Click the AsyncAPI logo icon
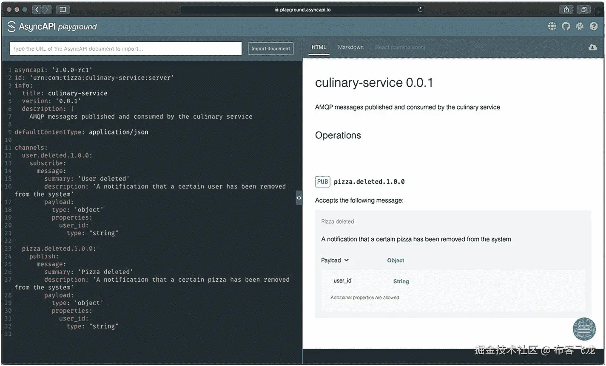606x366 pixels. point(11,27)
